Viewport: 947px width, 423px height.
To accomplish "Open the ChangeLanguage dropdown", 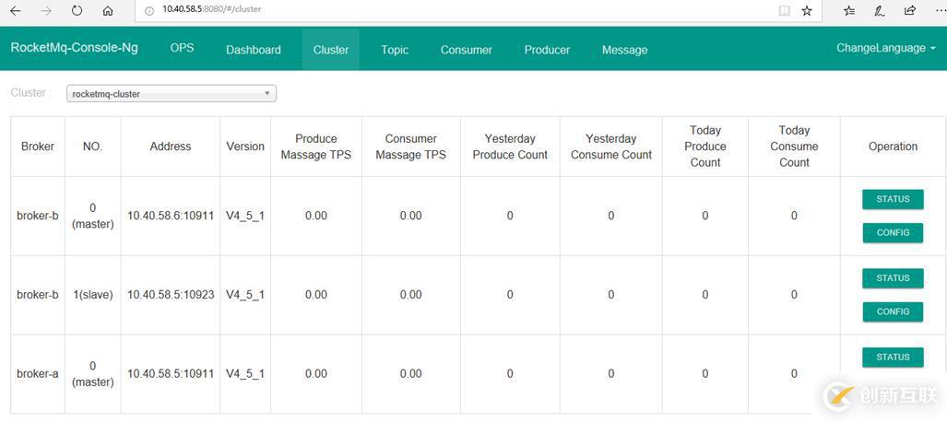I will 886,48.
